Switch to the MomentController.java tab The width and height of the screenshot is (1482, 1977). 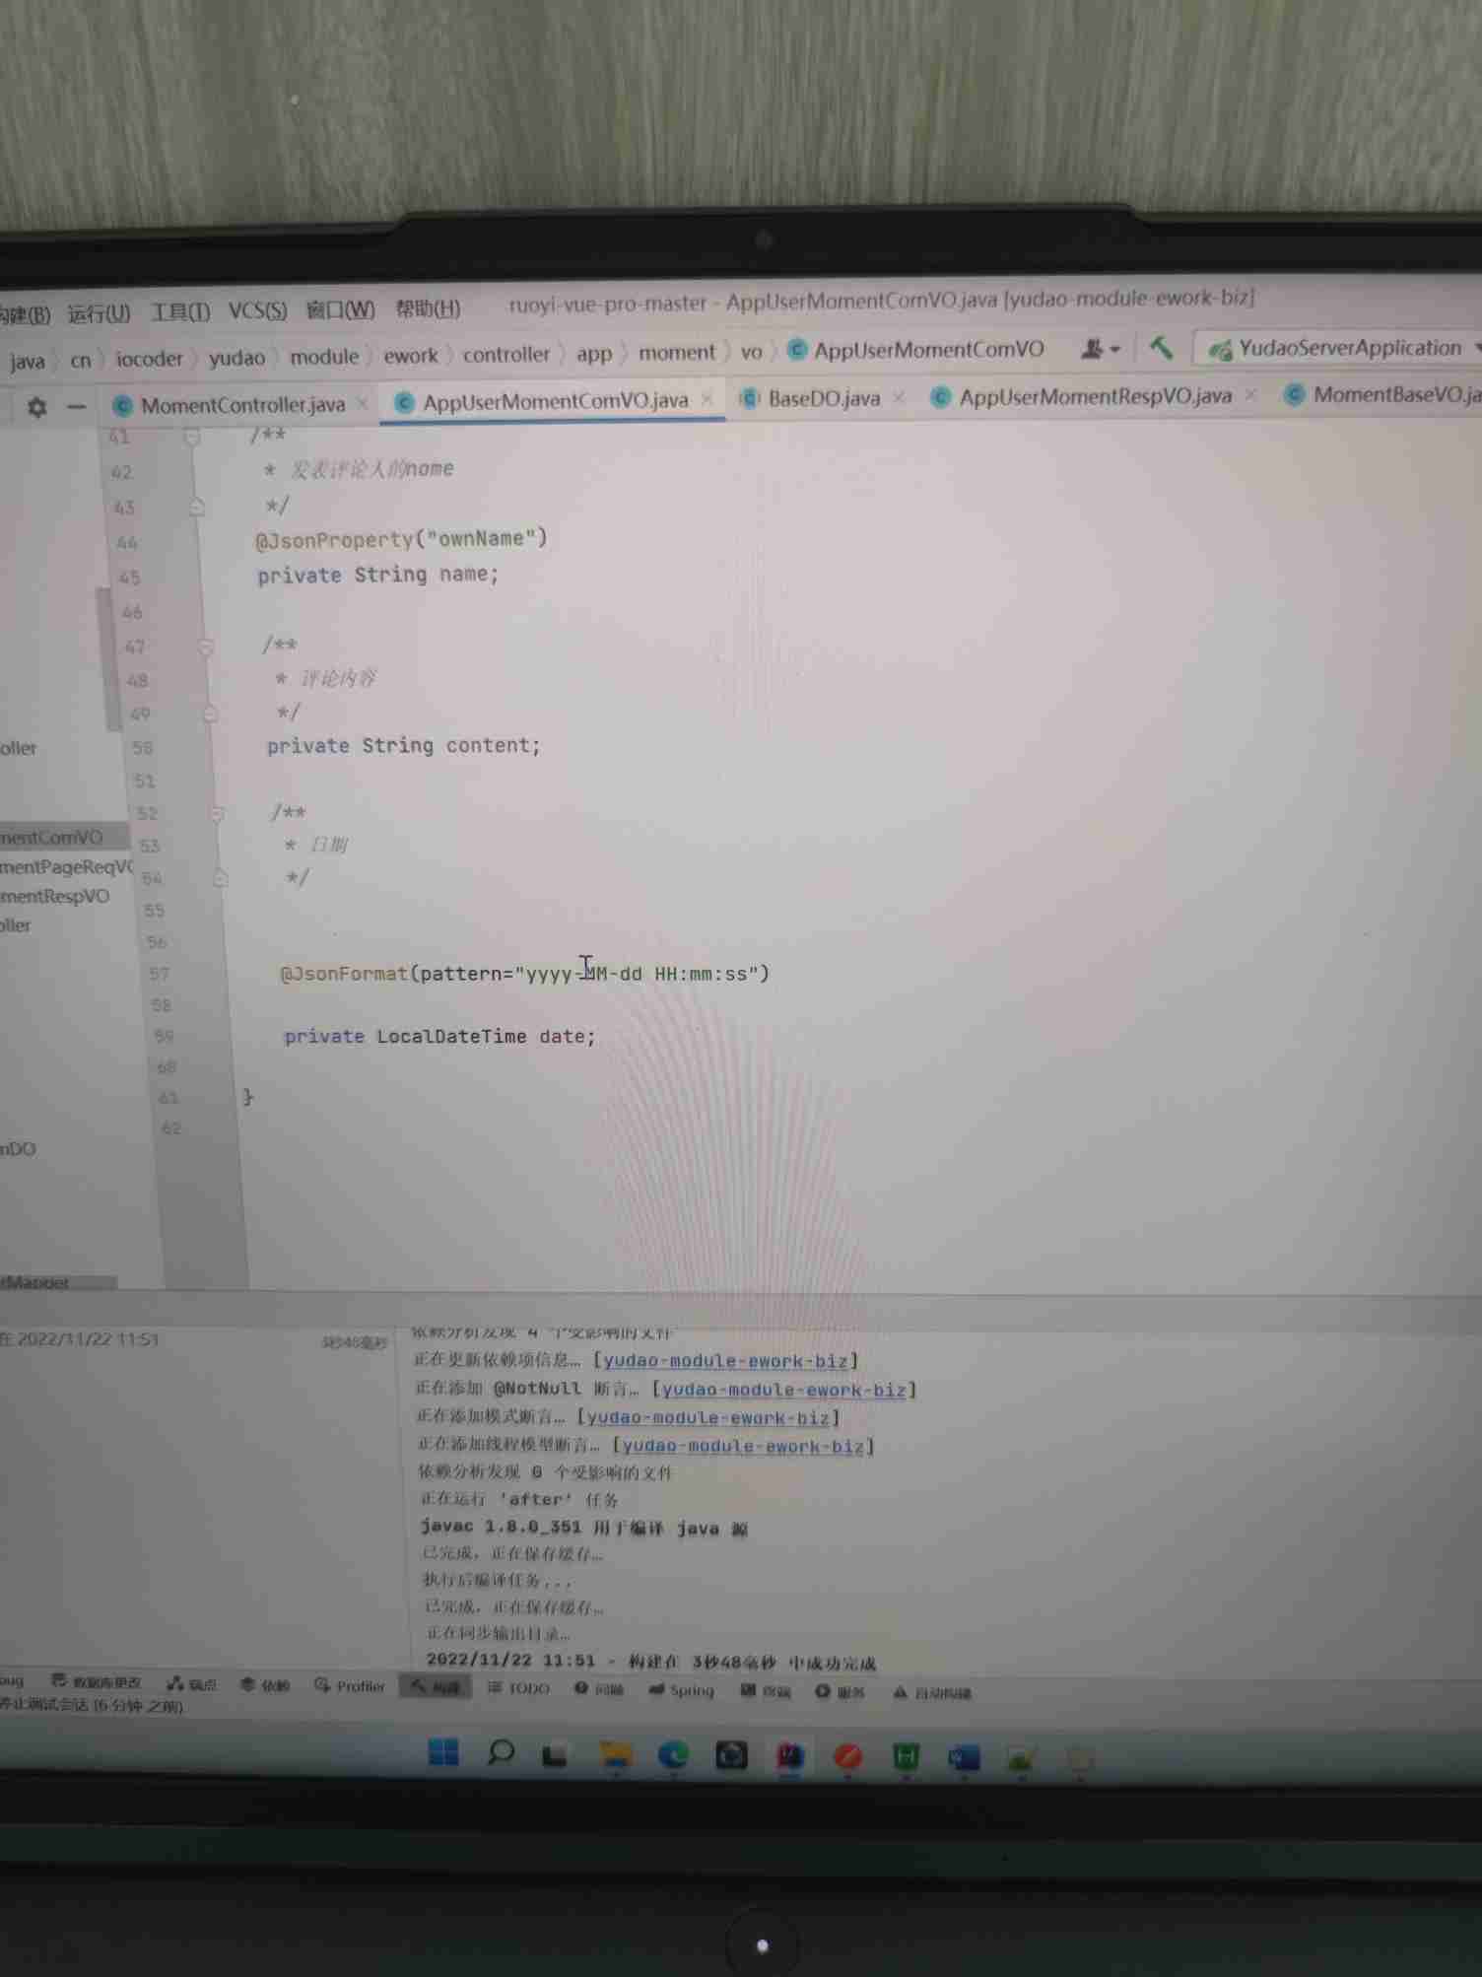pyautogui.click(x=241, y=405)
